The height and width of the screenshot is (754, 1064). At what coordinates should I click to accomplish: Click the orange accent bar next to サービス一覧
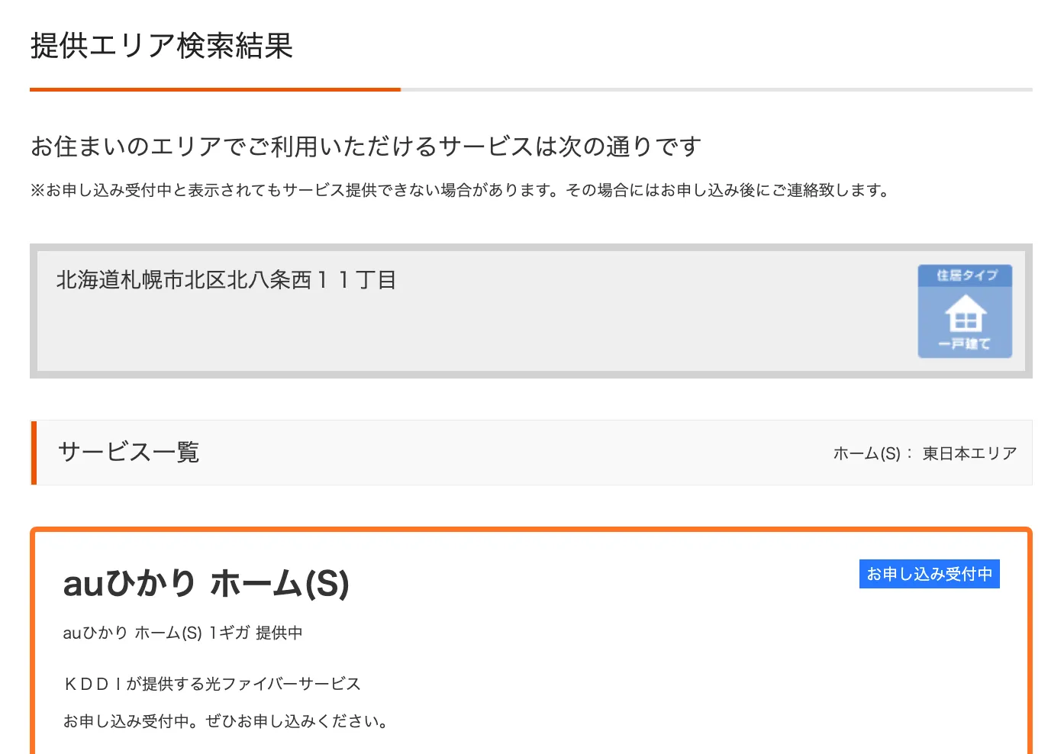[34, 453]
